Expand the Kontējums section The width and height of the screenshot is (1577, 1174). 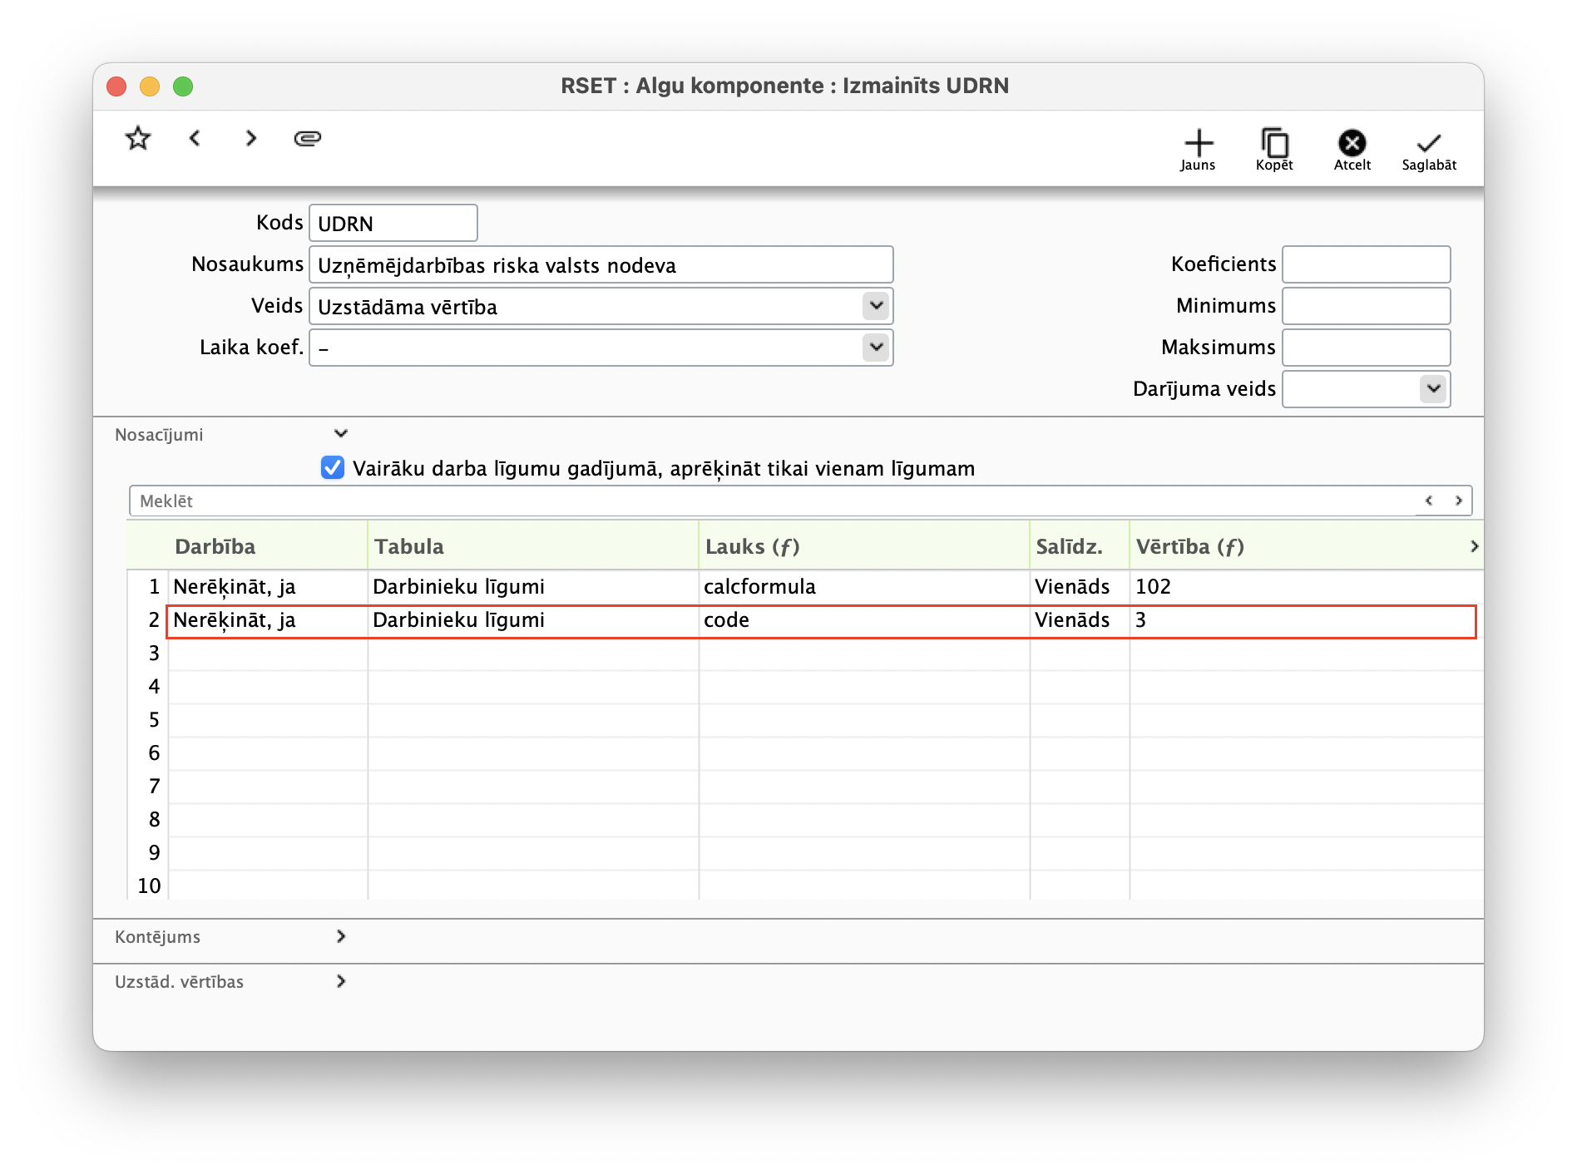tap(341, 936)
